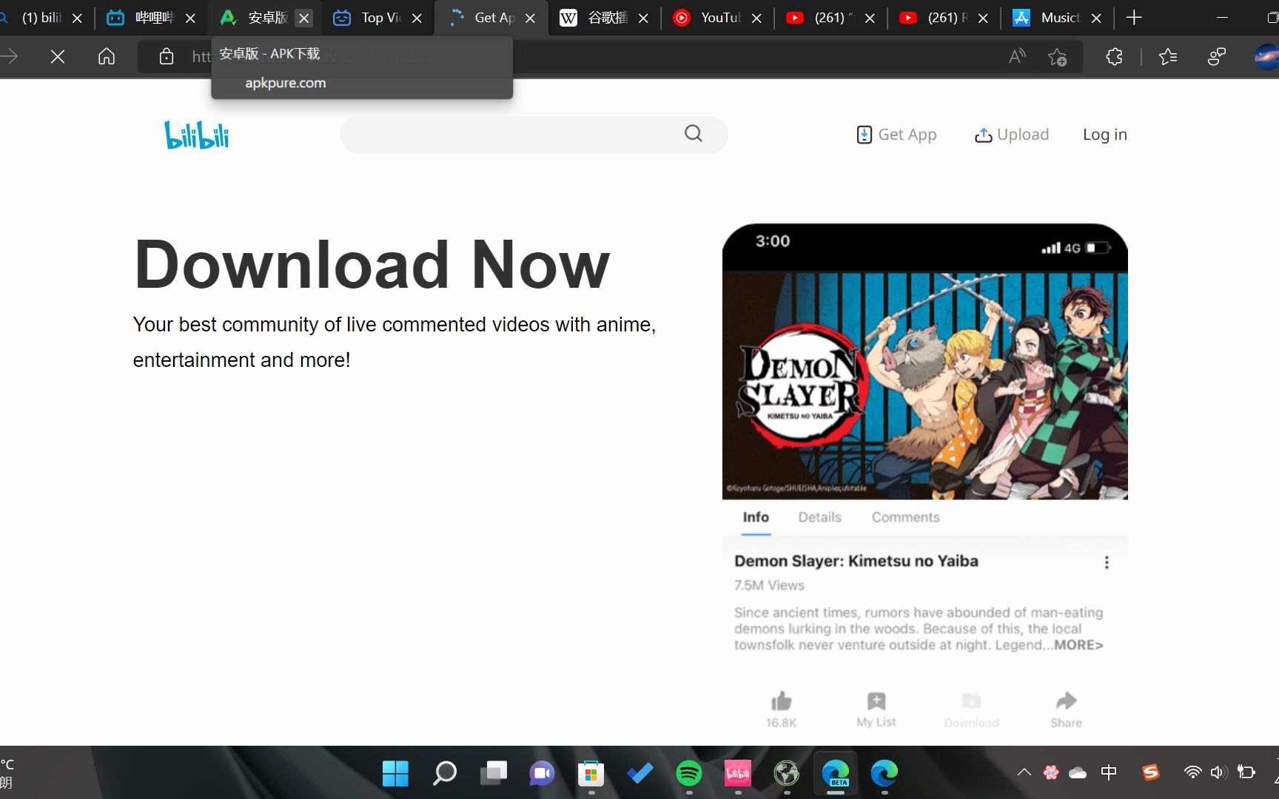Screen dimensions: 1279x799
Task: Open the Upload link
Action: pos(1012,135)
